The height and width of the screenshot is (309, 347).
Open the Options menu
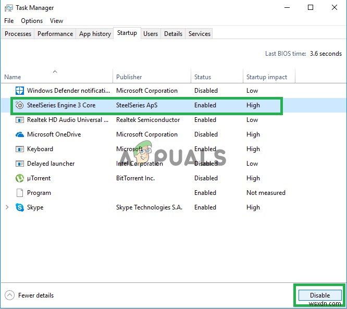click(32, 21)
